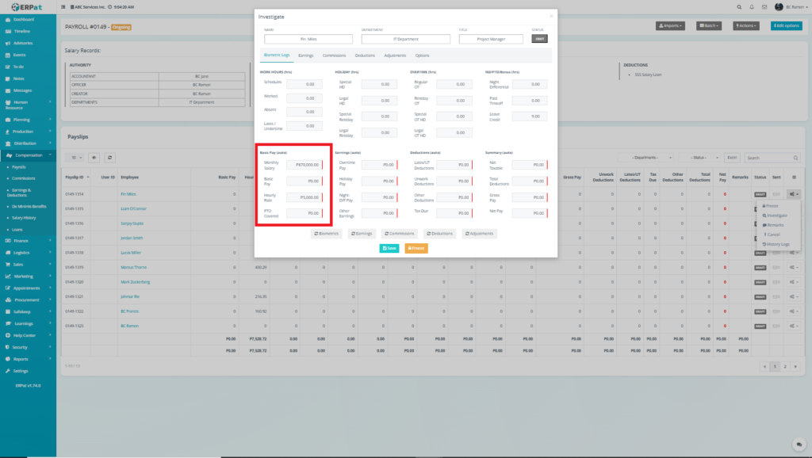Toggle the eye visibility icon above payslips

click(94, 158)
